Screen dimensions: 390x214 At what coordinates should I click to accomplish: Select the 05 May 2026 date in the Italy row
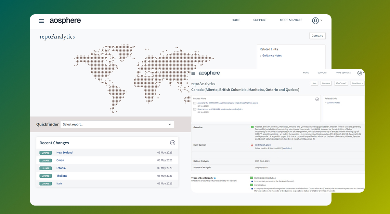(x=165, y=184)
